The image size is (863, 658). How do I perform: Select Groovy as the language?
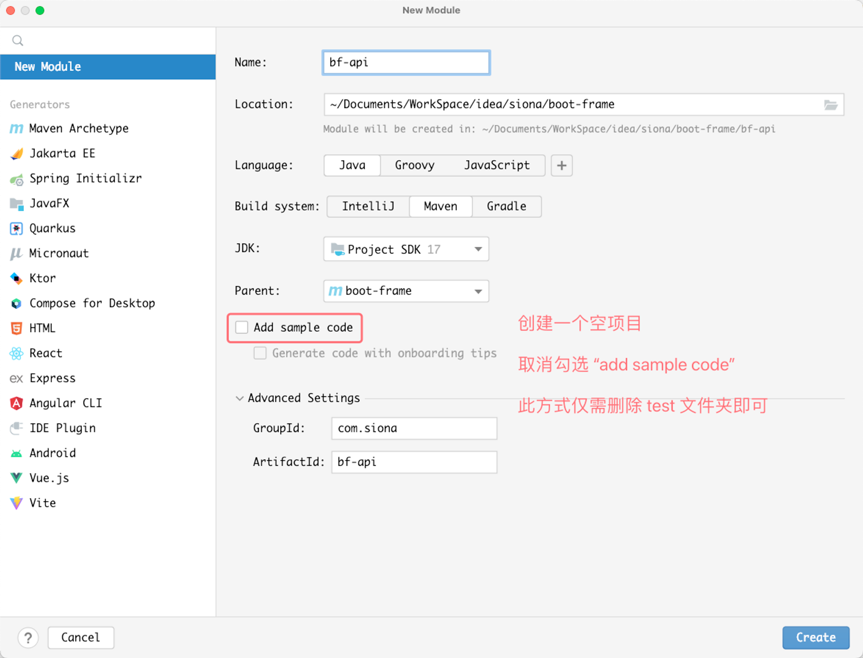click(x=415, y=166)
